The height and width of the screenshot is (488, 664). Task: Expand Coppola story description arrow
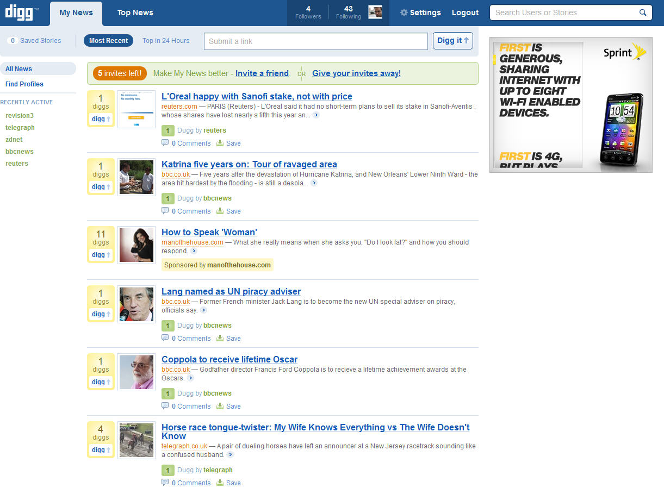[190, 378]
